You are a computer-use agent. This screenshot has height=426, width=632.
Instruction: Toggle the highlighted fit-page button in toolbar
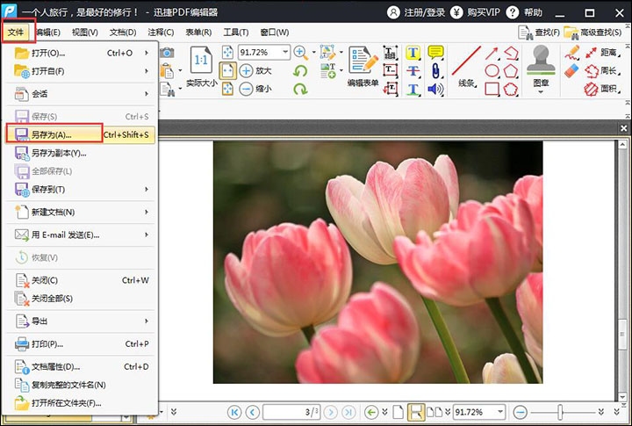click(226, 70)
